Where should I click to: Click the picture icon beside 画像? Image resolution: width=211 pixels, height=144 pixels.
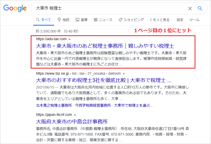77,20
